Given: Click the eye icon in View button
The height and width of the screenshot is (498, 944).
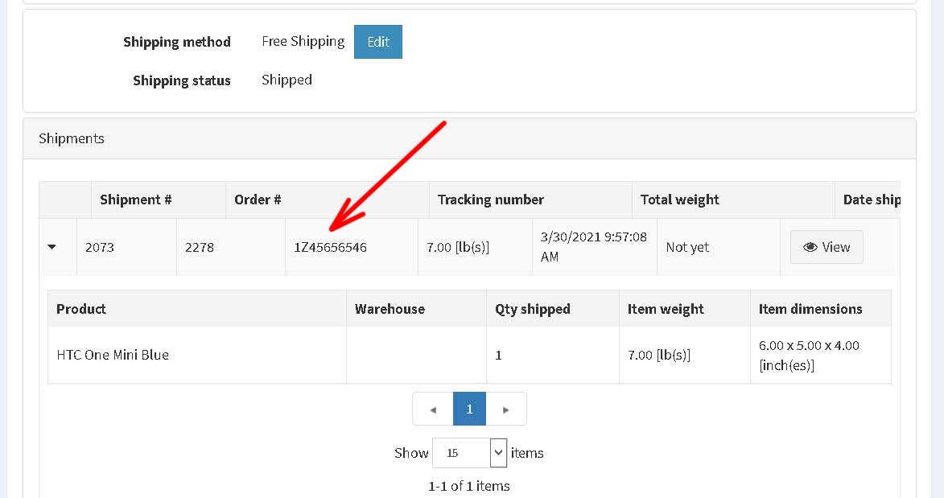Looking at the screenshot, I should (x=810, y=247).
